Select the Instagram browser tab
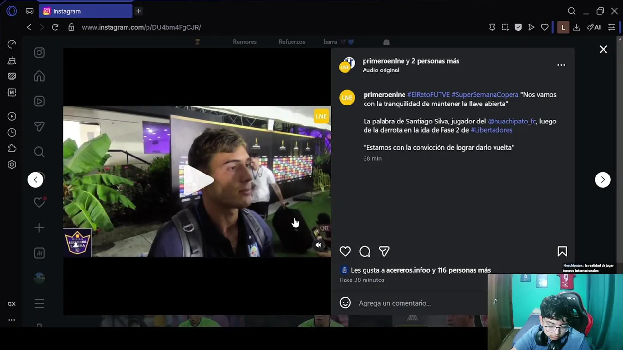Viewport: 623px width, 350px height. coord(86,11)
